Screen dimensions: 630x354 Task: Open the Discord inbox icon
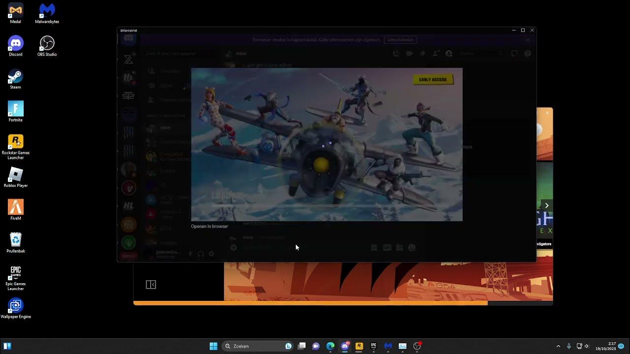pos(514,54)
